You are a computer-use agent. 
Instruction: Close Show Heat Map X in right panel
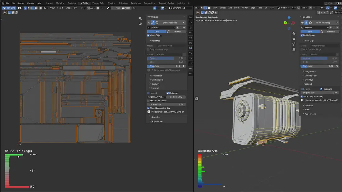click(337, 23)
